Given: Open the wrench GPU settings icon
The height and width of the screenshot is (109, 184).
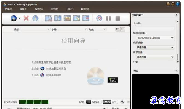Looking at the screenshot, I should 122,102.
